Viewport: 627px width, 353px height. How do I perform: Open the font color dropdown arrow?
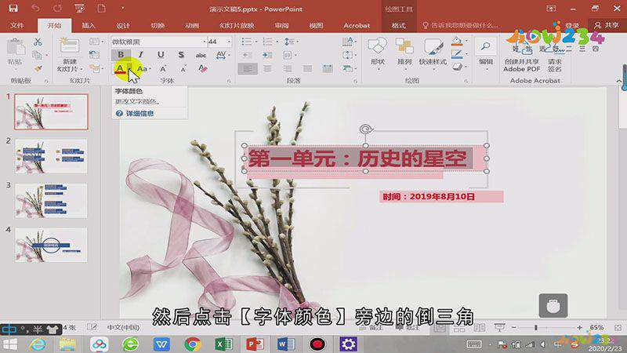tap(129, 69)
